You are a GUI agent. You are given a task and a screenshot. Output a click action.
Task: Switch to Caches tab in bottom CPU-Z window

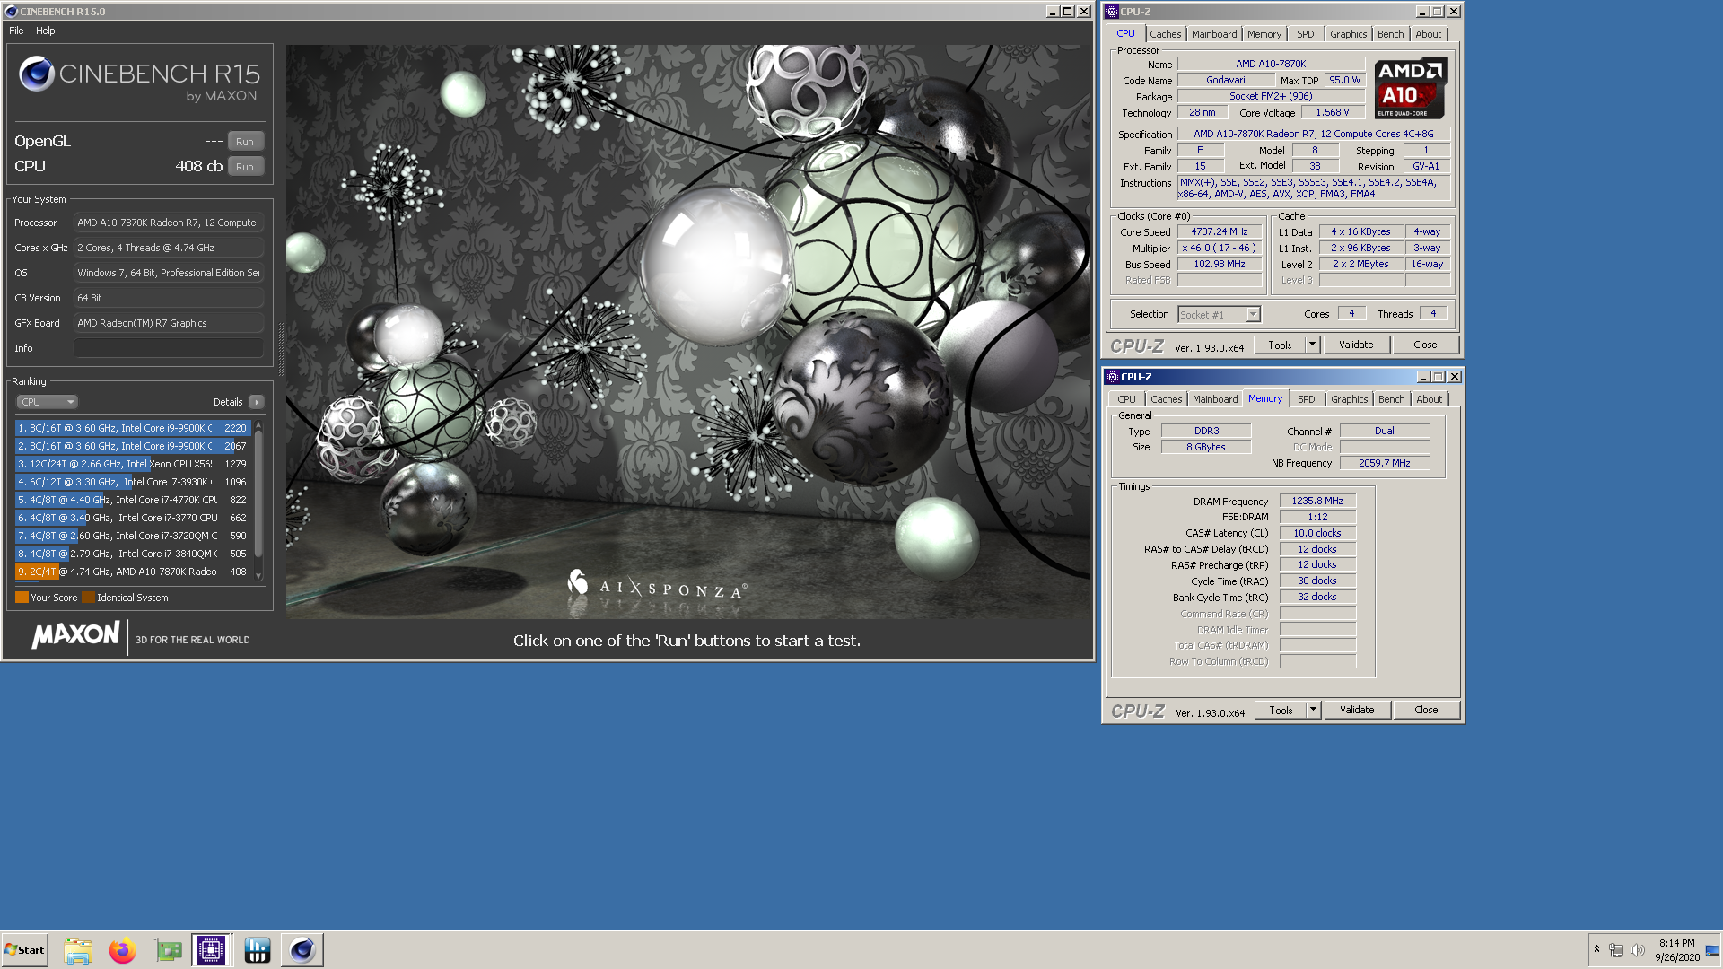1167,399
